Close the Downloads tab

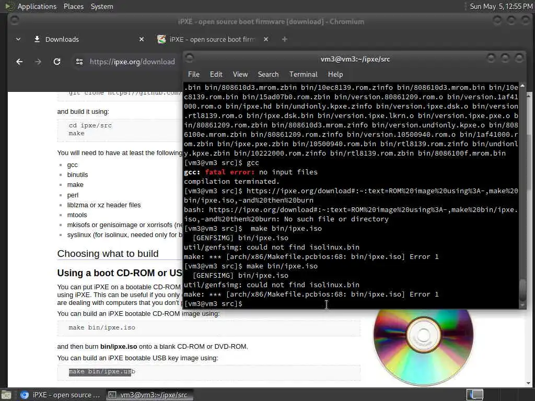142,39
